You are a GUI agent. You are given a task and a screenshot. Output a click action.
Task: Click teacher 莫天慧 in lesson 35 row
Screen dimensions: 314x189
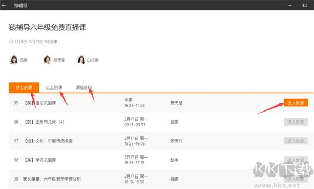tap(176, 103)
